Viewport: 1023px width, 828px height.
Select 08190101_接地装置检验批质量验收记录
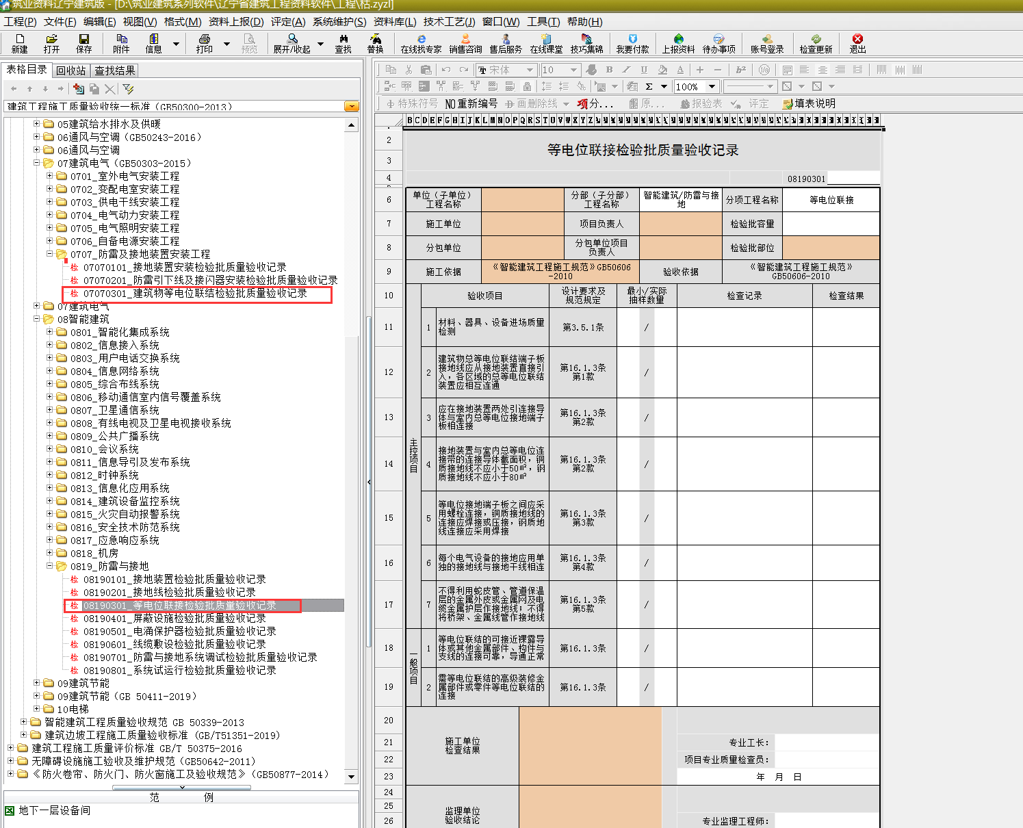[x=174, y=580]
